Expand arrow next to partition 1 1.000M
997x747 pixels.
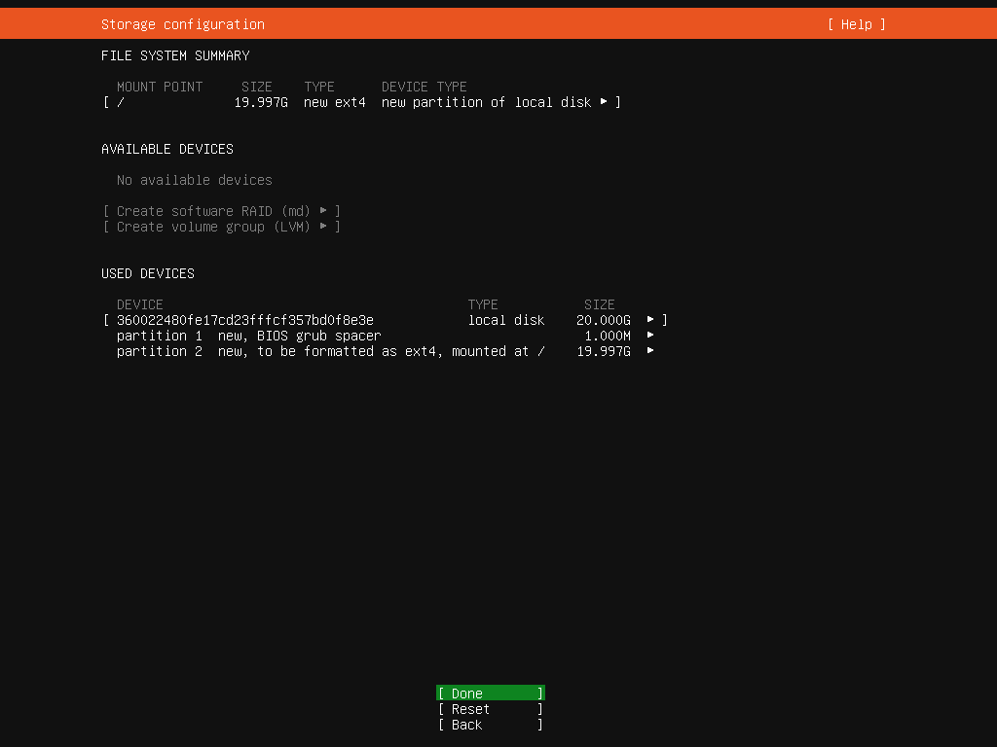click(x=650, y=336)
